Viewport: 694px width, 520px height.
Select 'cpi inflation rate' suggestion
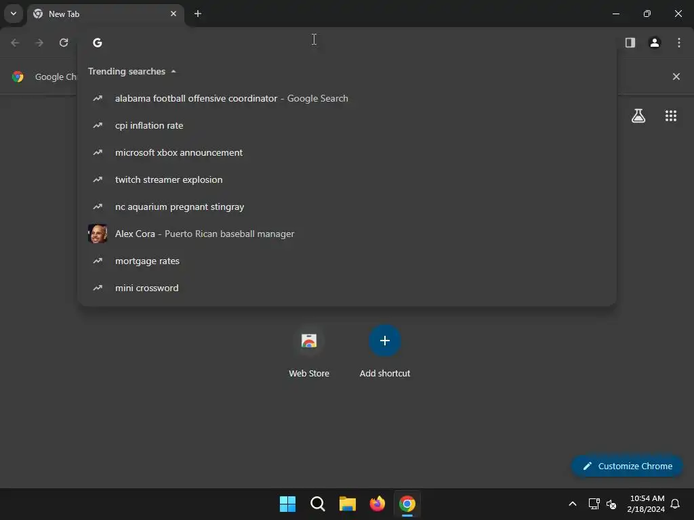pyautogui.click(x=347, y=125)
